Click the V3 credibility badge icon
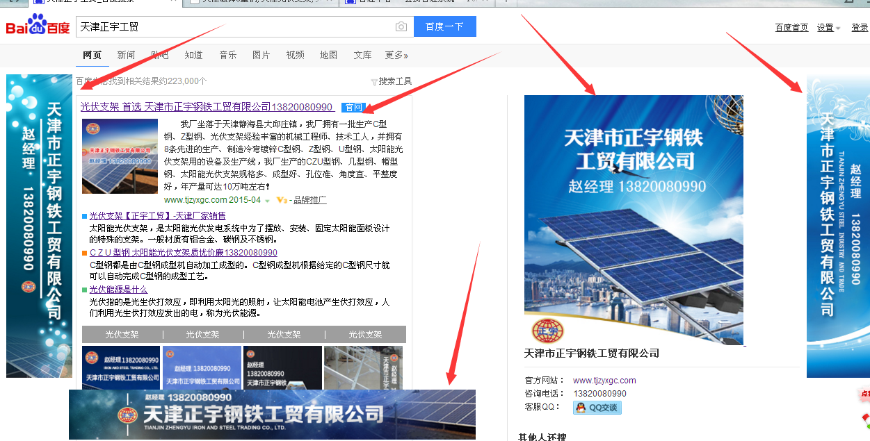 (x=281, y=200)
